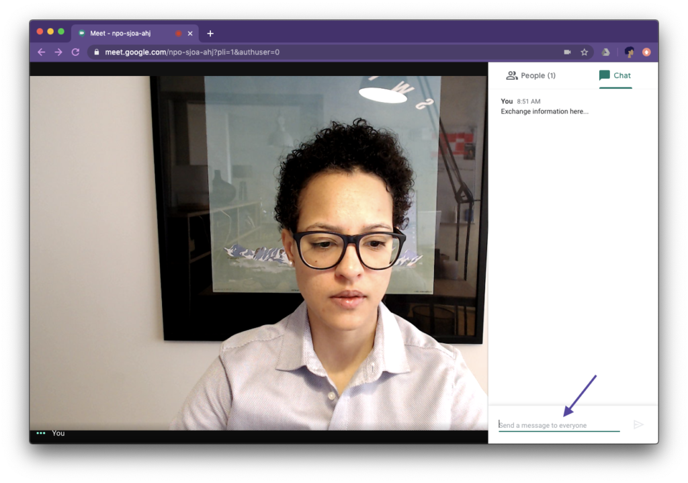
Task: Click the orange Chrome update icon
Action: tap(646, 52)
